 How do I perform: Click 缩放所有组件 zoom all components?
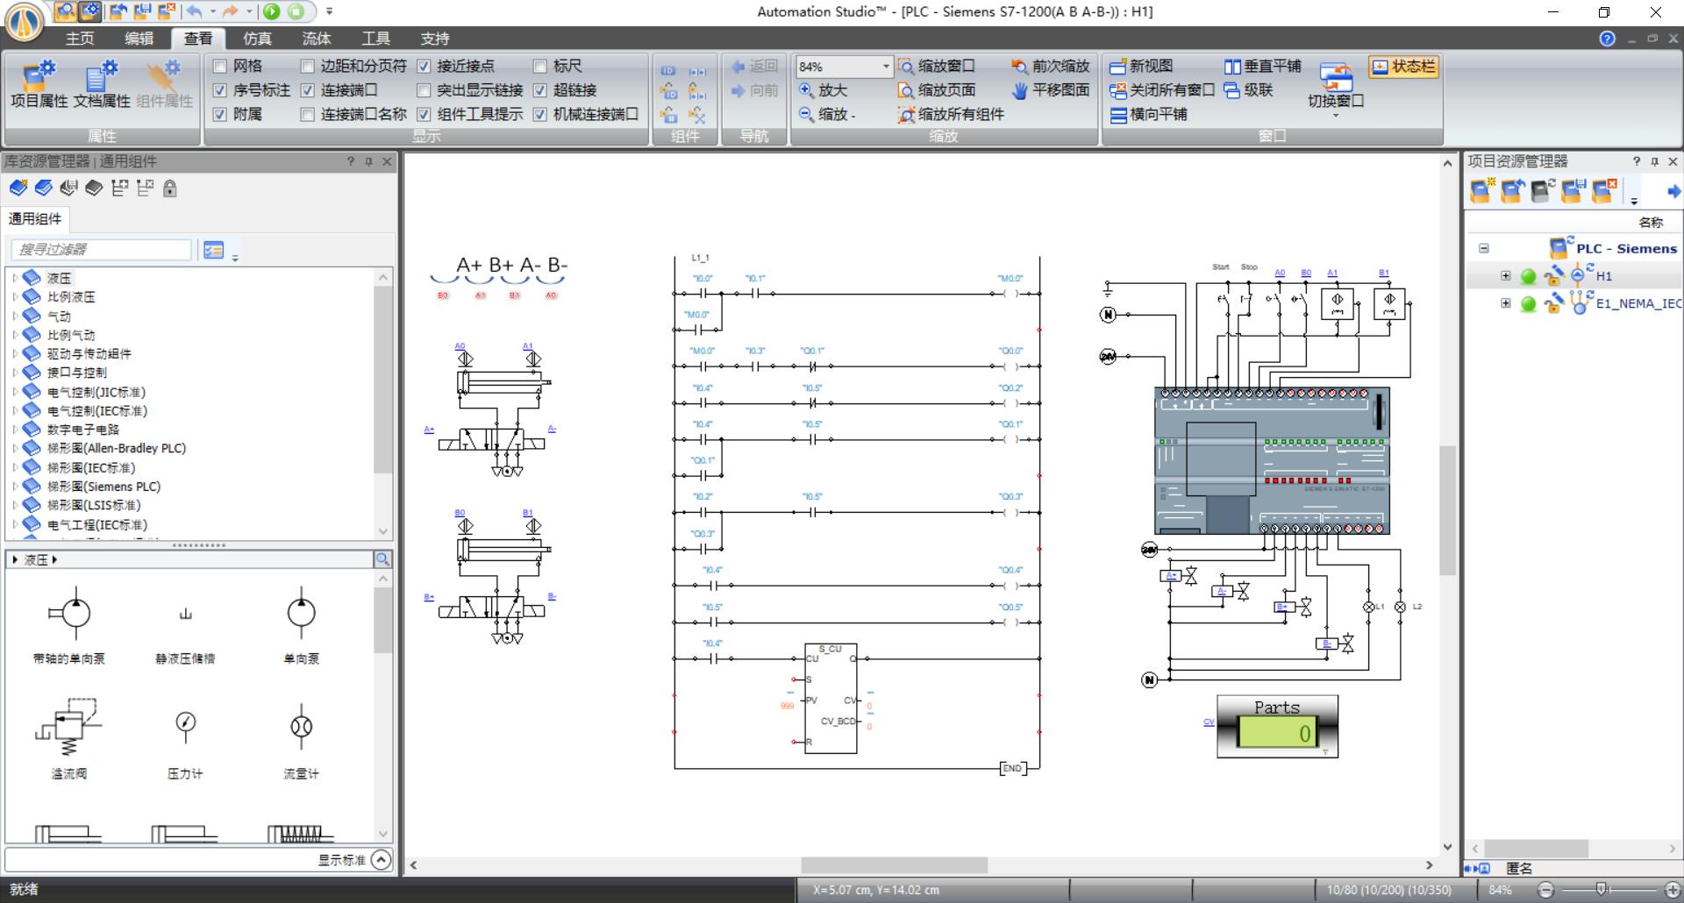point(951,114)
